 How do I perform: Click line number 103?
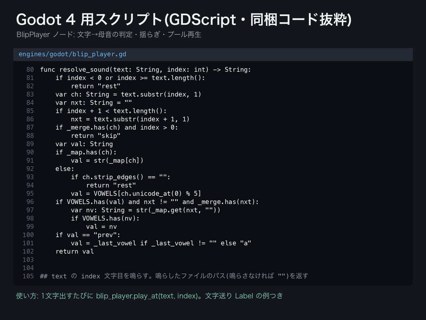coord(28,260)
